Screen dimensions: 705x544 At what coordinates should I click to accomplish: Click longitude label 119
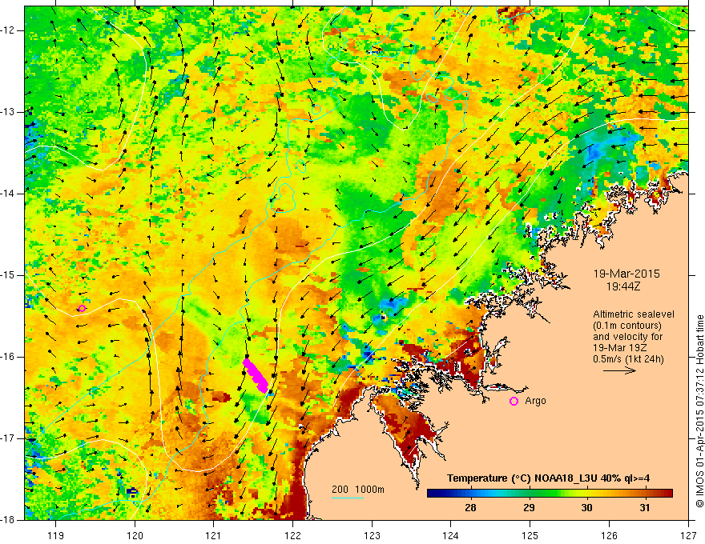[x=56, y=535]
